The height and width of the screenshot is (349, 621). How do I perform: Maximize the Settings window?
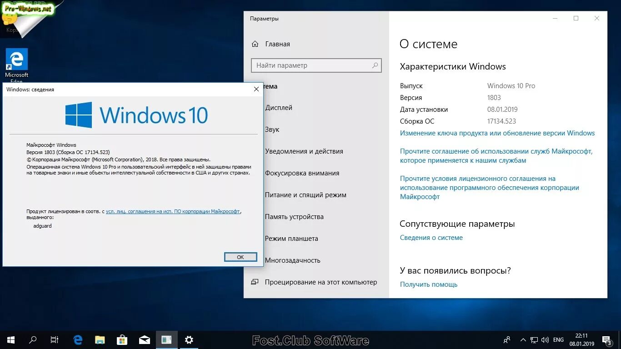(x=576, y=18)
